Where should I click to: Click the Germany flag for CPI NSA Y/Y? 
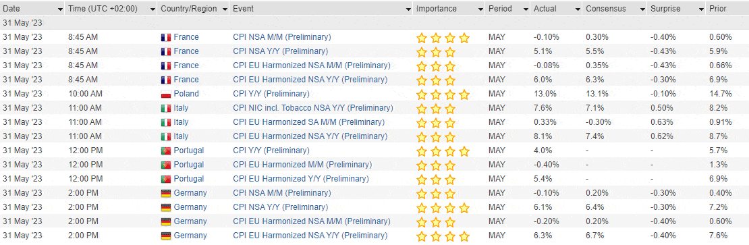[166, 208]
